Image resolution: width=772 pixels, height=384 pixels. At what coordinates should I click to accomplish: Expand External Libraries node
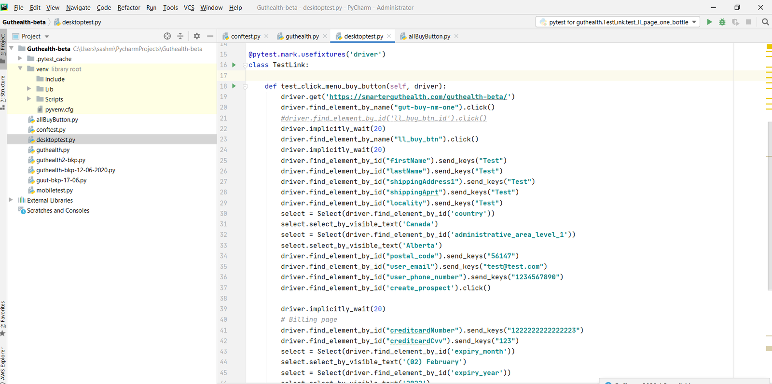pos(11,200)
